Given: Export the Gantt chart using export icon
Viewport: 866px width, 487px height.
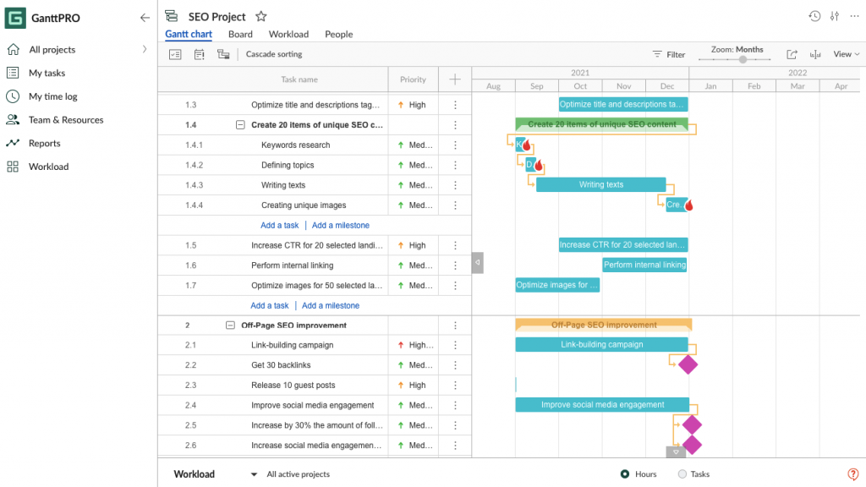Looking at the screenshot, I should [792, 53].
